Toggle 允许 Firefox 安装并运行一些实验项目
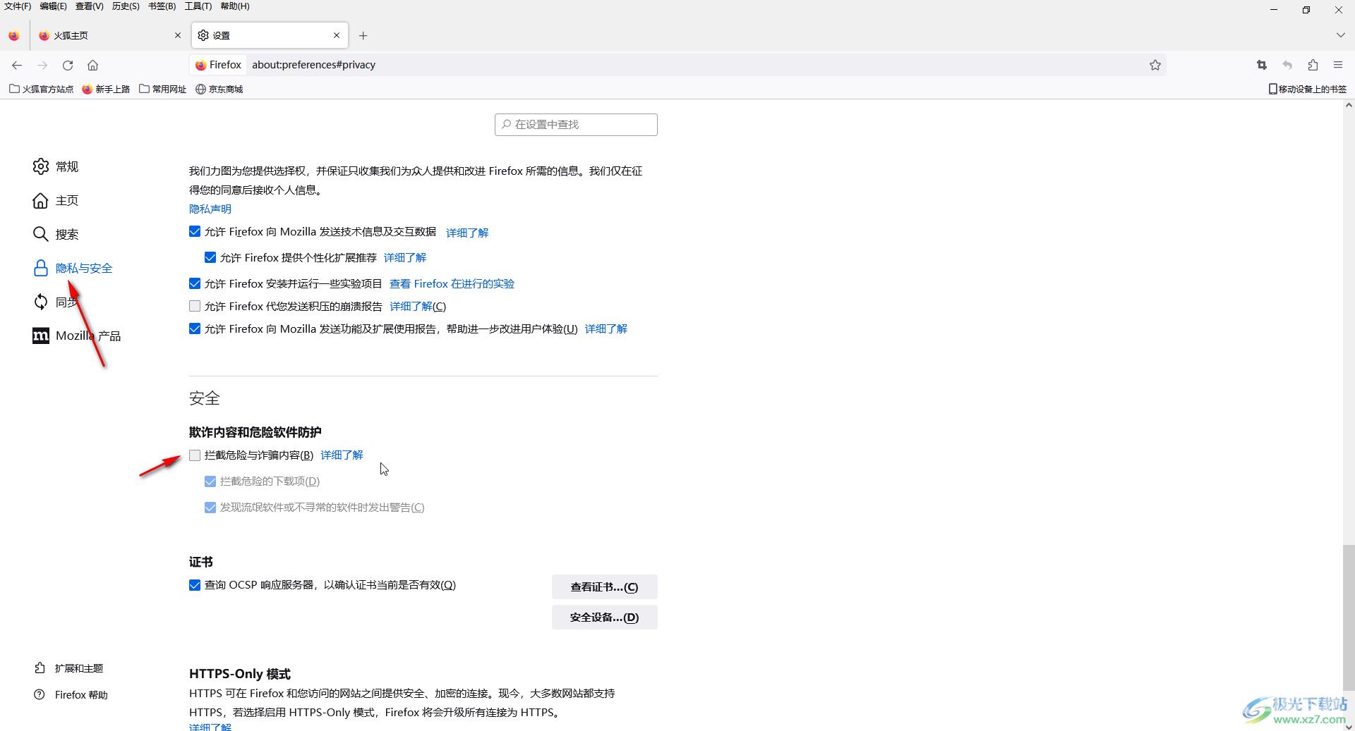The width and height of the screenshot is (1355, 731). coord(195,283)
